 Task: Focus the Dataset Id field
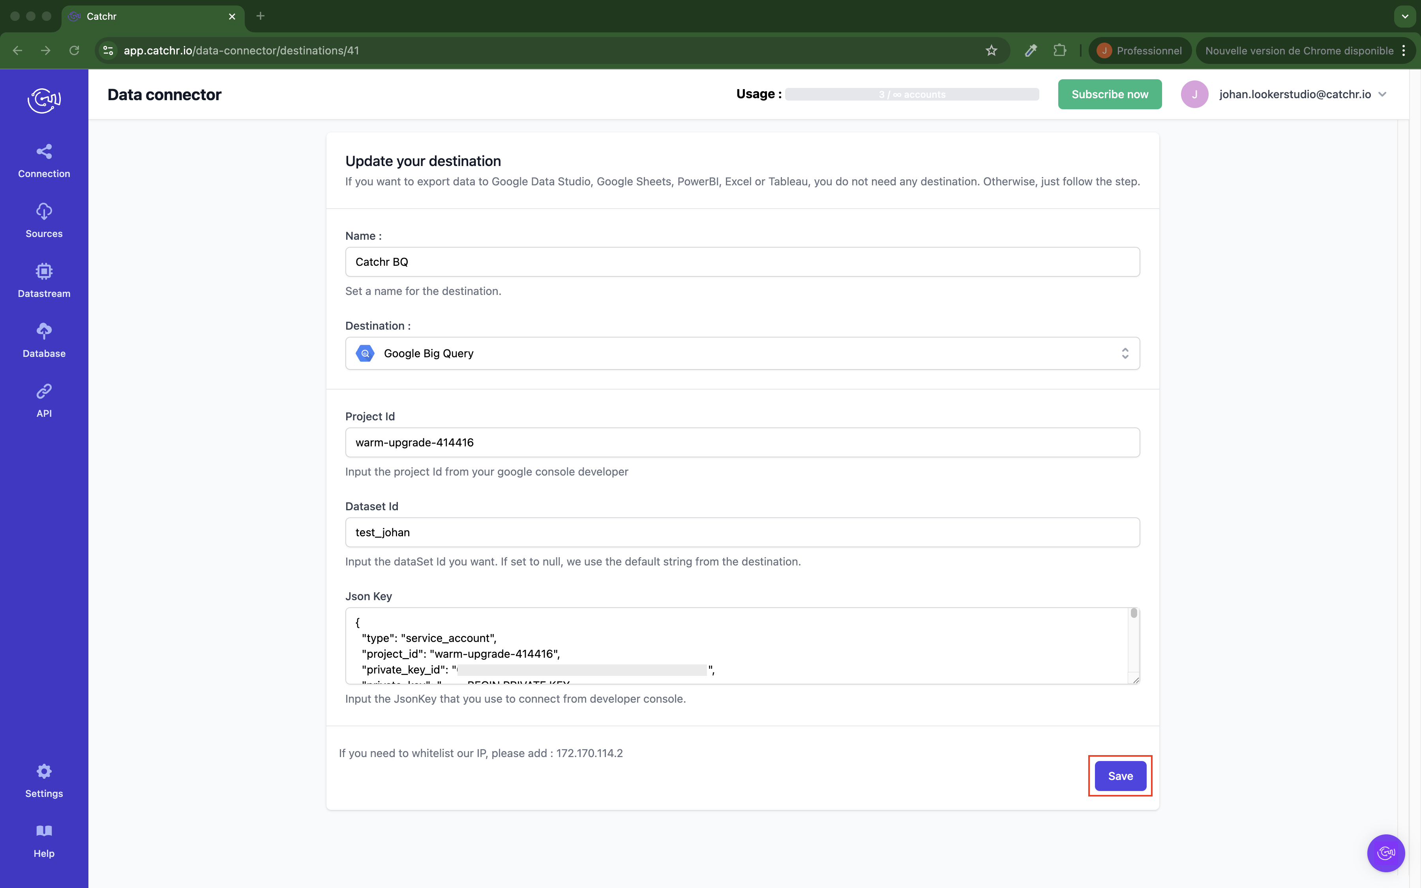pos(742,532)
